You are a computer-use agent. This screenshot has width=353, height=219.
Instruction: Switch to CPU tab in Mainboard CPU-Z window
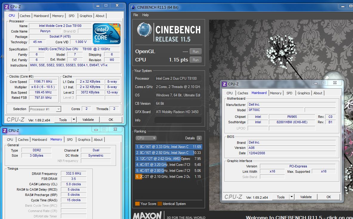(229, 93)
